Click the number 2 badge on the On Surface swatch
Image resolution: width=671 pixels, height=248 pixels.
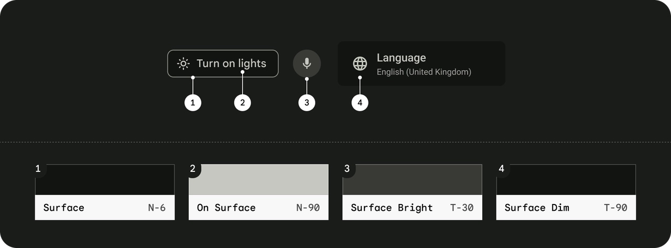[x=193, y=169]
